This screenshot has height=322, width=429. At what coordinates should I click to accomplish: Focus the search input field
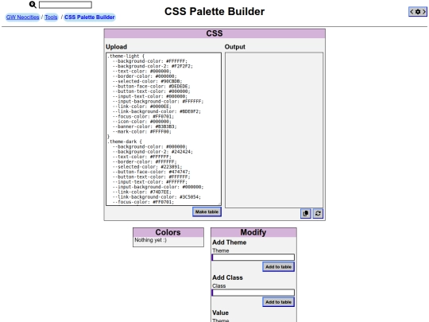pos(65,5)
